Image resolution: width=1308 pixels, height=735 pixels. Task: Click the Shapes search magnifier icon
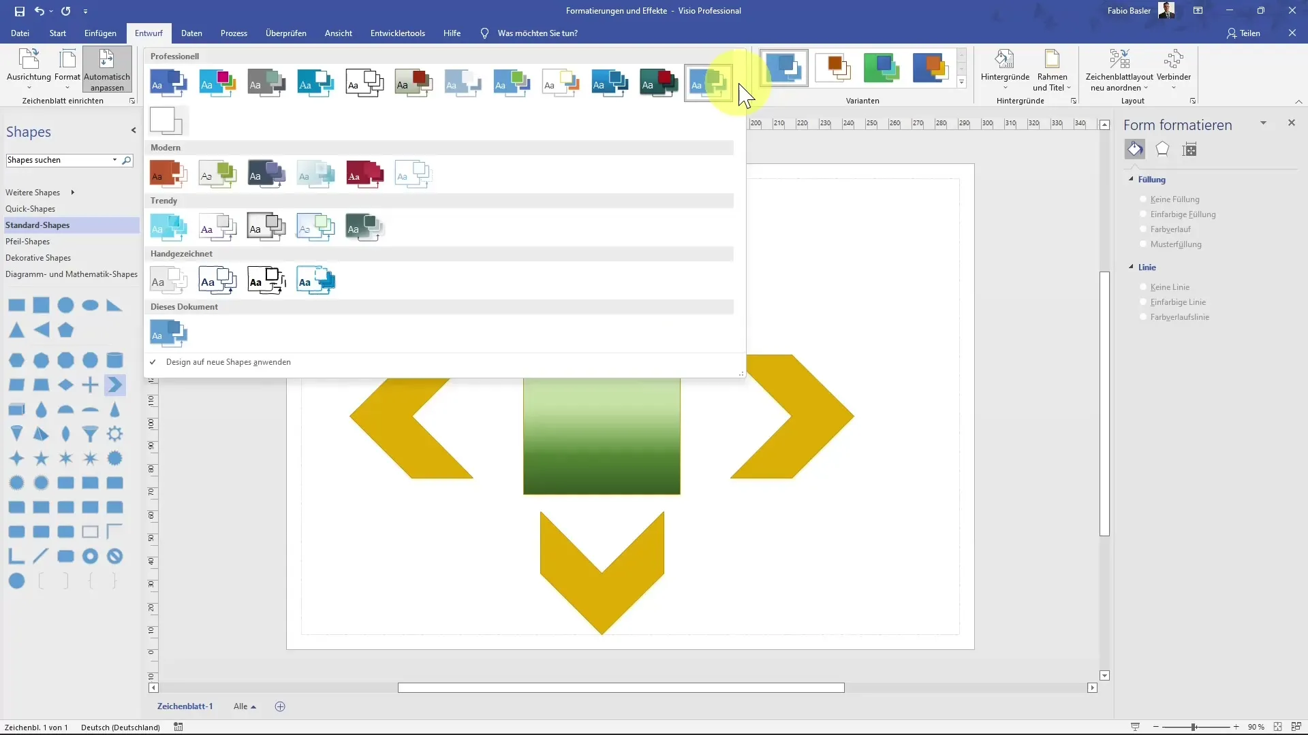(x=127, y=161)
